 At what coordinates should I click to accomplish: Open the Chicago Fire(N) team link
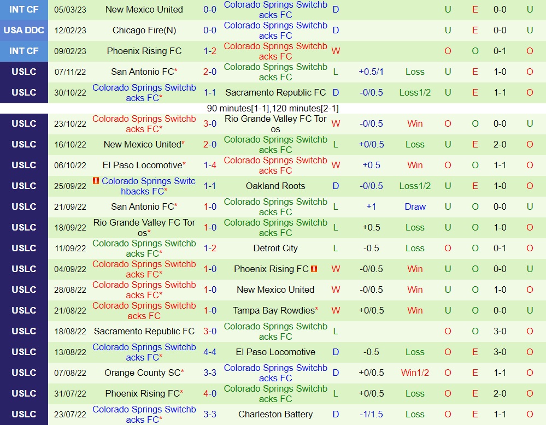[x=144, y=30]
